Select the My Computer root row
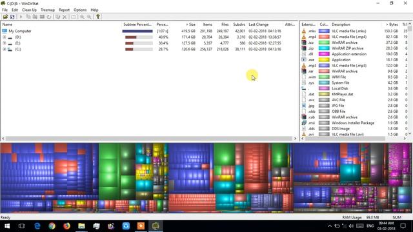 [149, 31]
